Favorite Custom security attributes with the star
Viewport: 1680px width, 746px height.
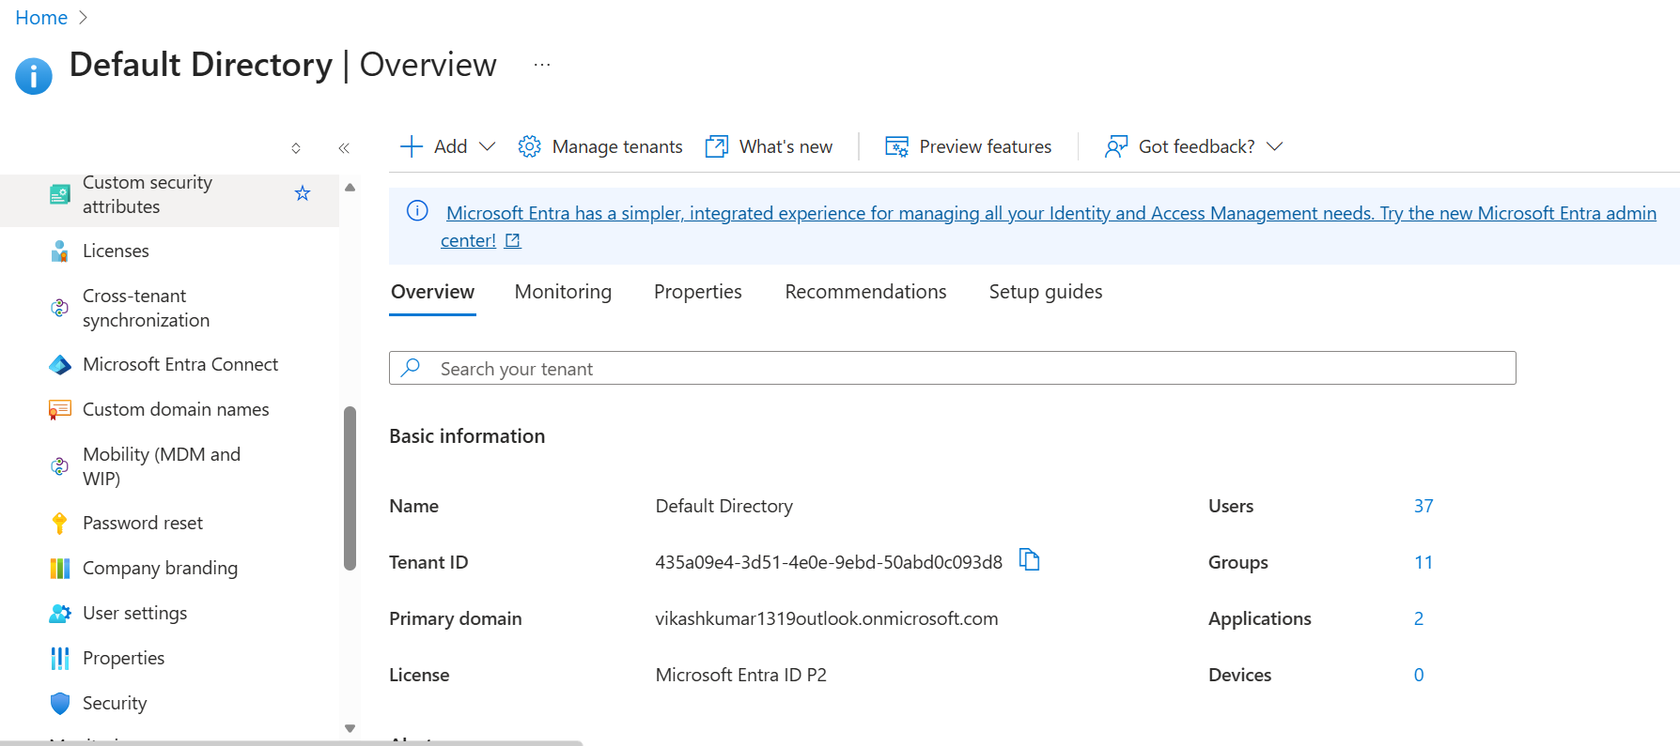click(x=303, y=193)
